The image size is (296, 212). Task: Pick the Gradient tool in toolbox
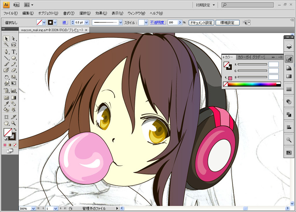coord(13,98)
